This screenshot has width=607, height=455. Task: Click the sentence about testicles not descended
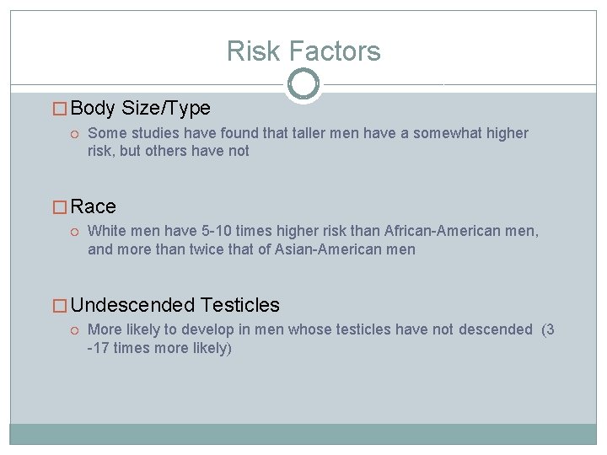pos(321,329)
